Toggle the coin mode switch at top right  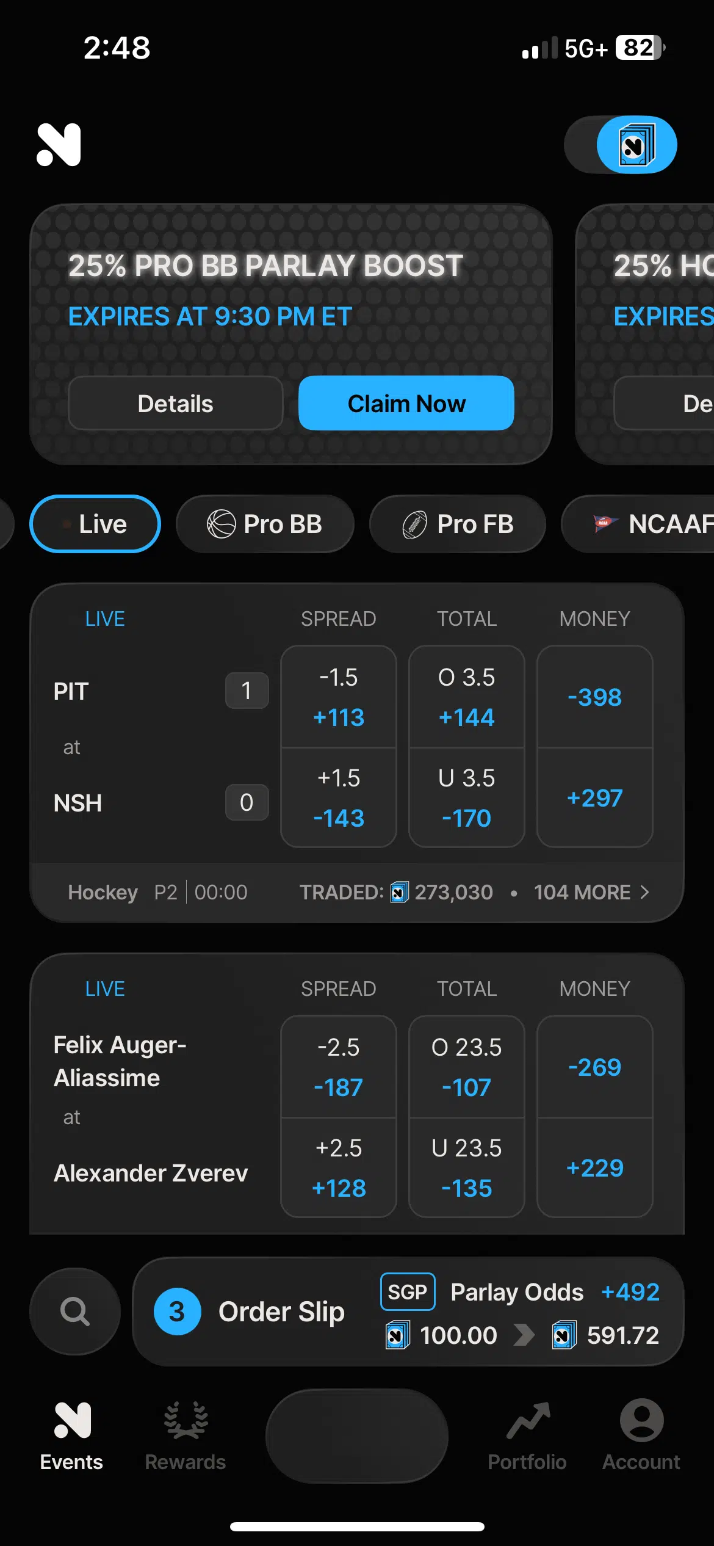[621, 145]
